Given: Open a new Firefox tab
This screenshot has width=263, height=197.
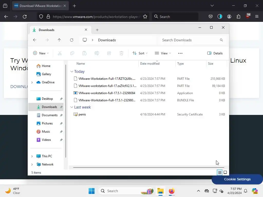Looking at the screenshot, I should click(74, 6).
